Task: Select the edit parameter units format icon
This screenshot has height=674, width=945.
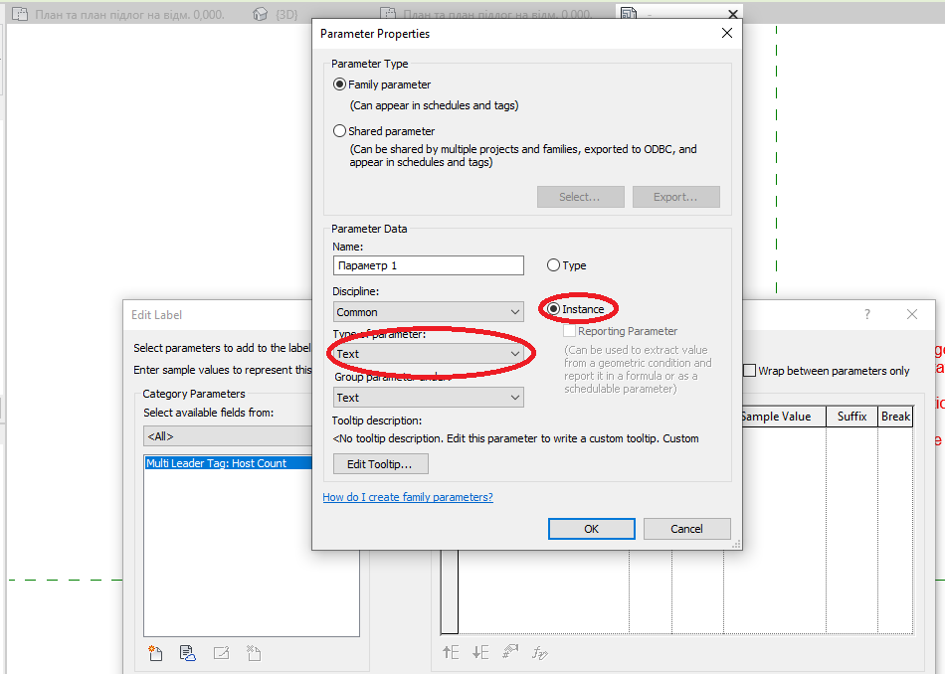Action: (x=510, y=651)
